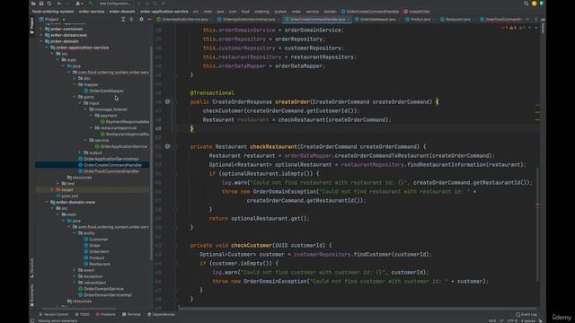Screen dimensions: 575x323
Task: Click the 4 spaces indent status item
Action: click(527, 321)
